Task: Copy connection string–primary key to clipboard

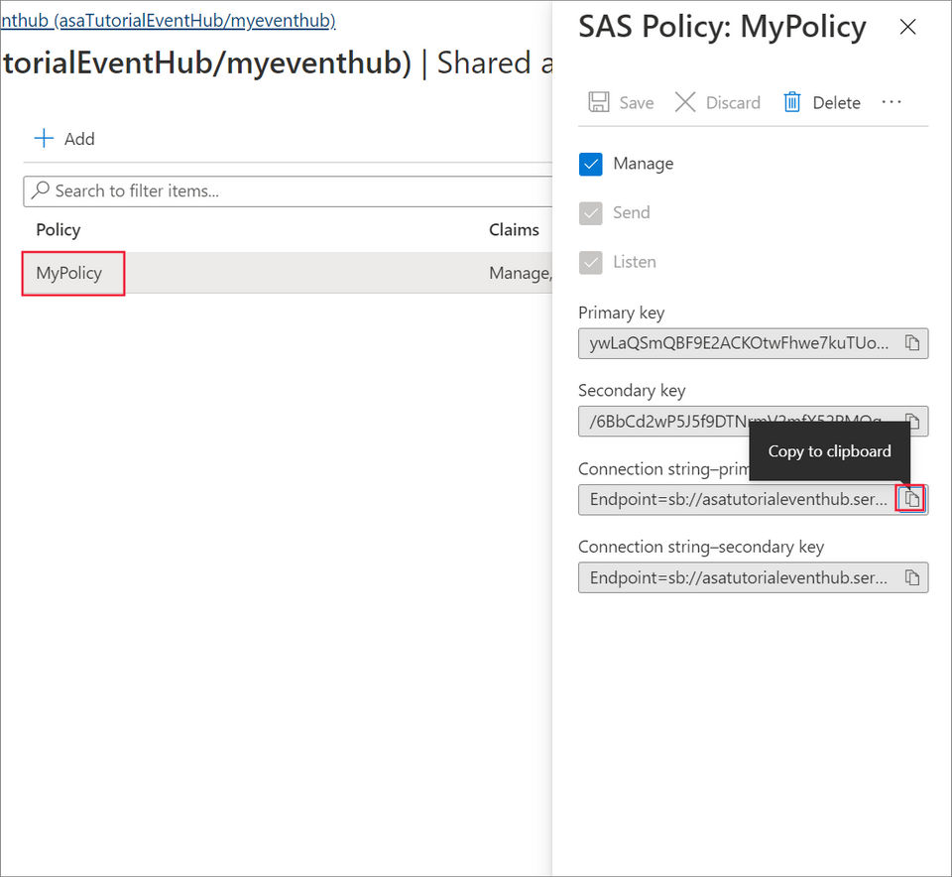Action: (911, 499)
